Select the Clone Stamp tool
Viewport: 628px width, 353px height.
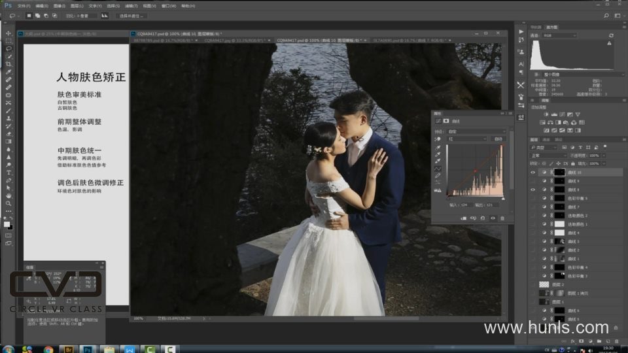coord(9,118)
